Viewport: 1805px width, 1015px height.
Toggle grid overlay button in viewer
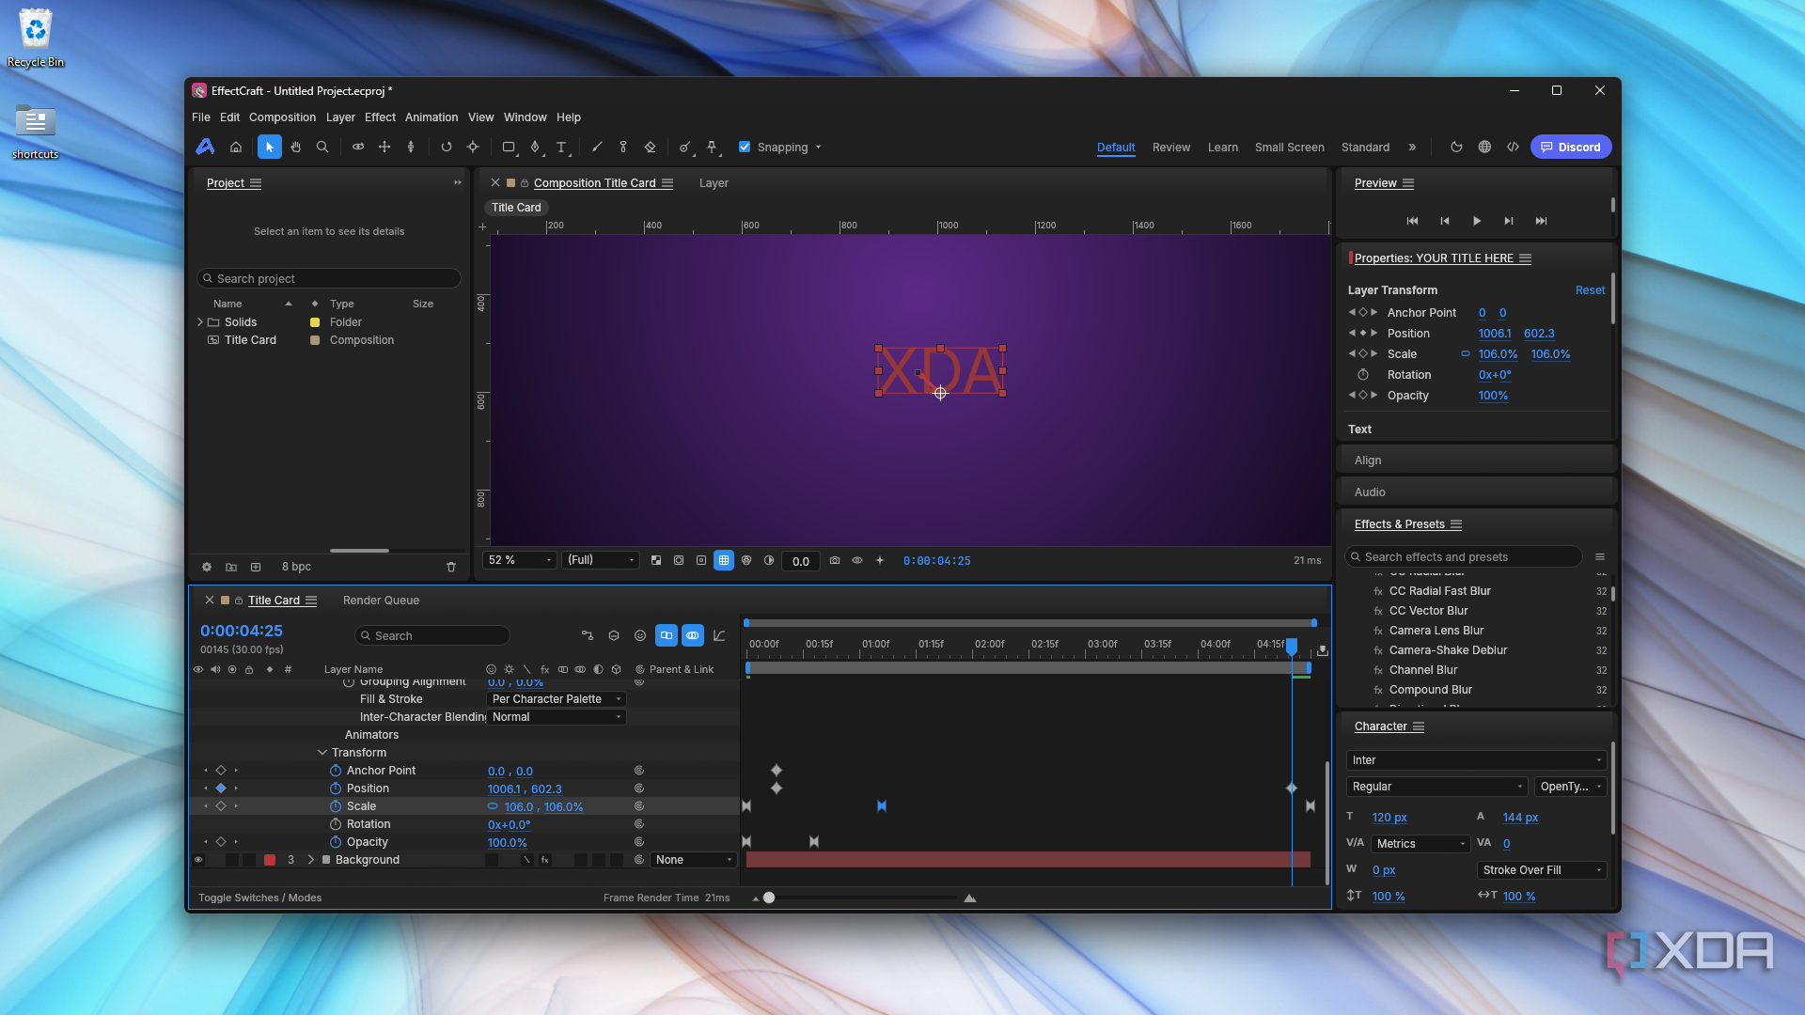click(x=724, y=560)
